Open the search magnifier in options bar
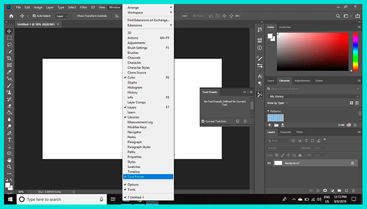 click(338, 16)
